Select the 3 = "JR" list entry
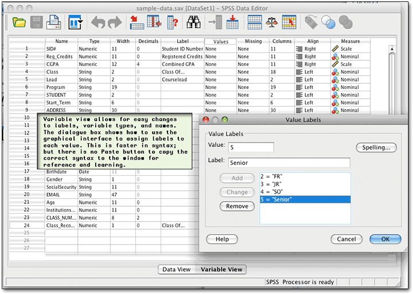413x294 pixels. tap(305, 184)
